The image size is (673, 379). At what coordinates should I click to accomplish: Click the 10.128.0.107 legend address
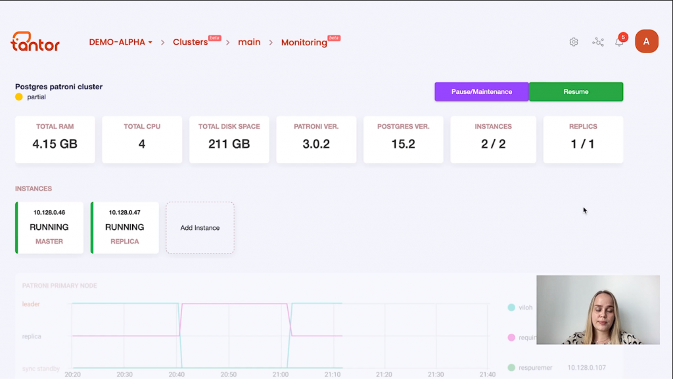[587, 367]
